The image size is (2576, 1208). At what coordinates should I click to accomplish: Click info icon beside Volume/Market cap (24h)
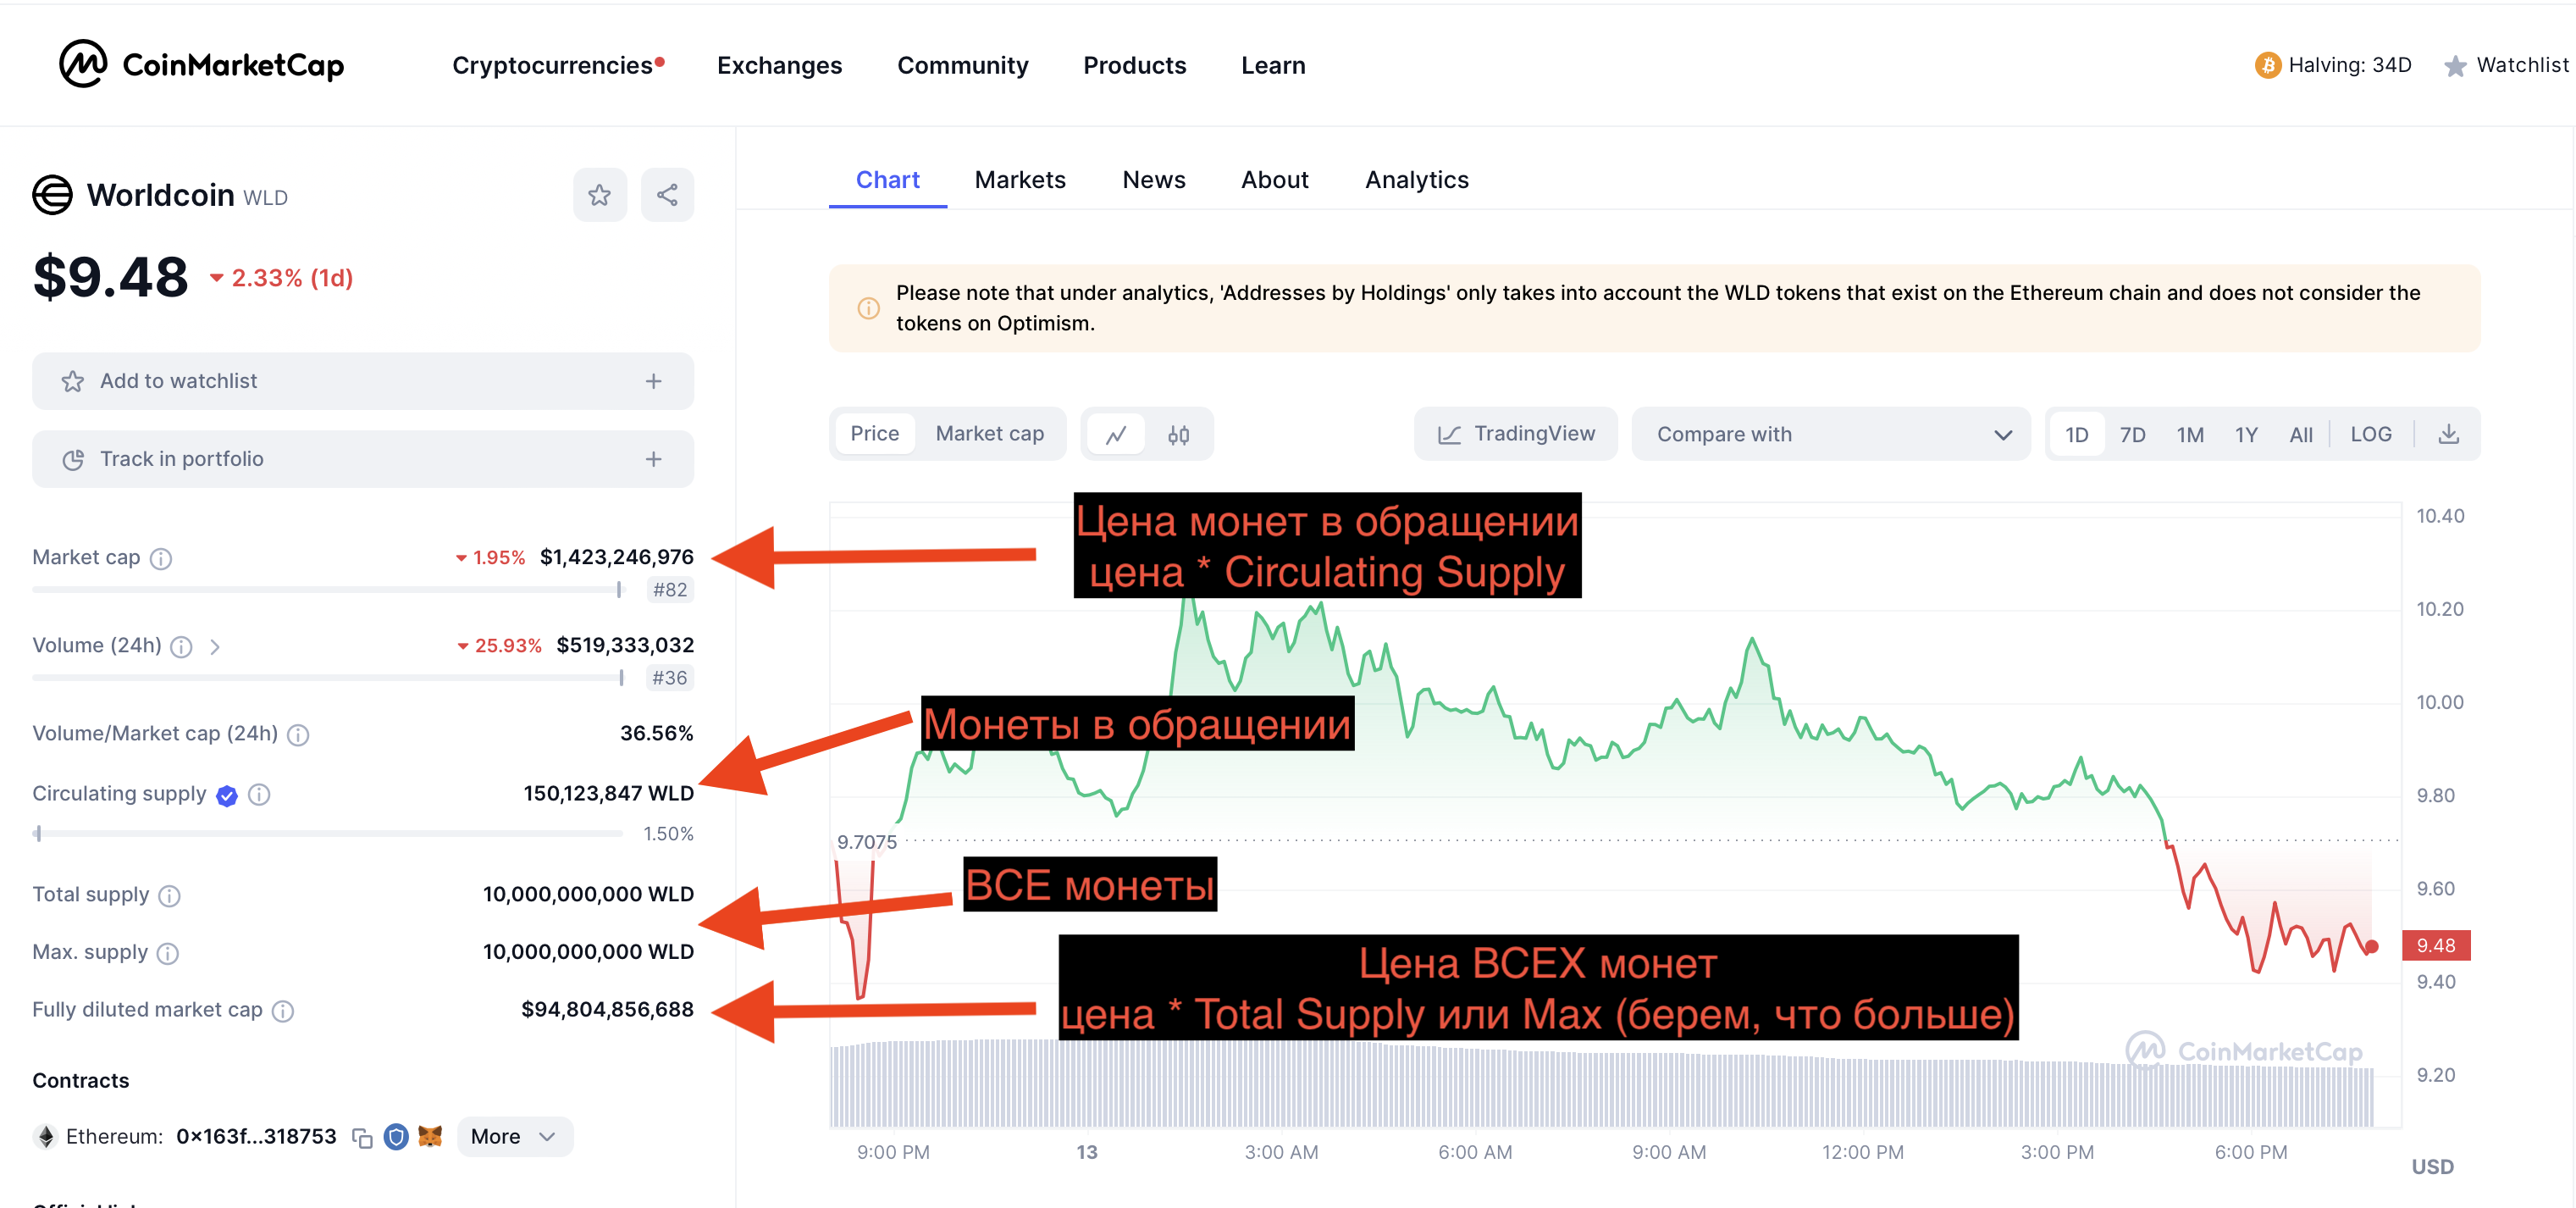pyautogui.click(x=298, y=734)
